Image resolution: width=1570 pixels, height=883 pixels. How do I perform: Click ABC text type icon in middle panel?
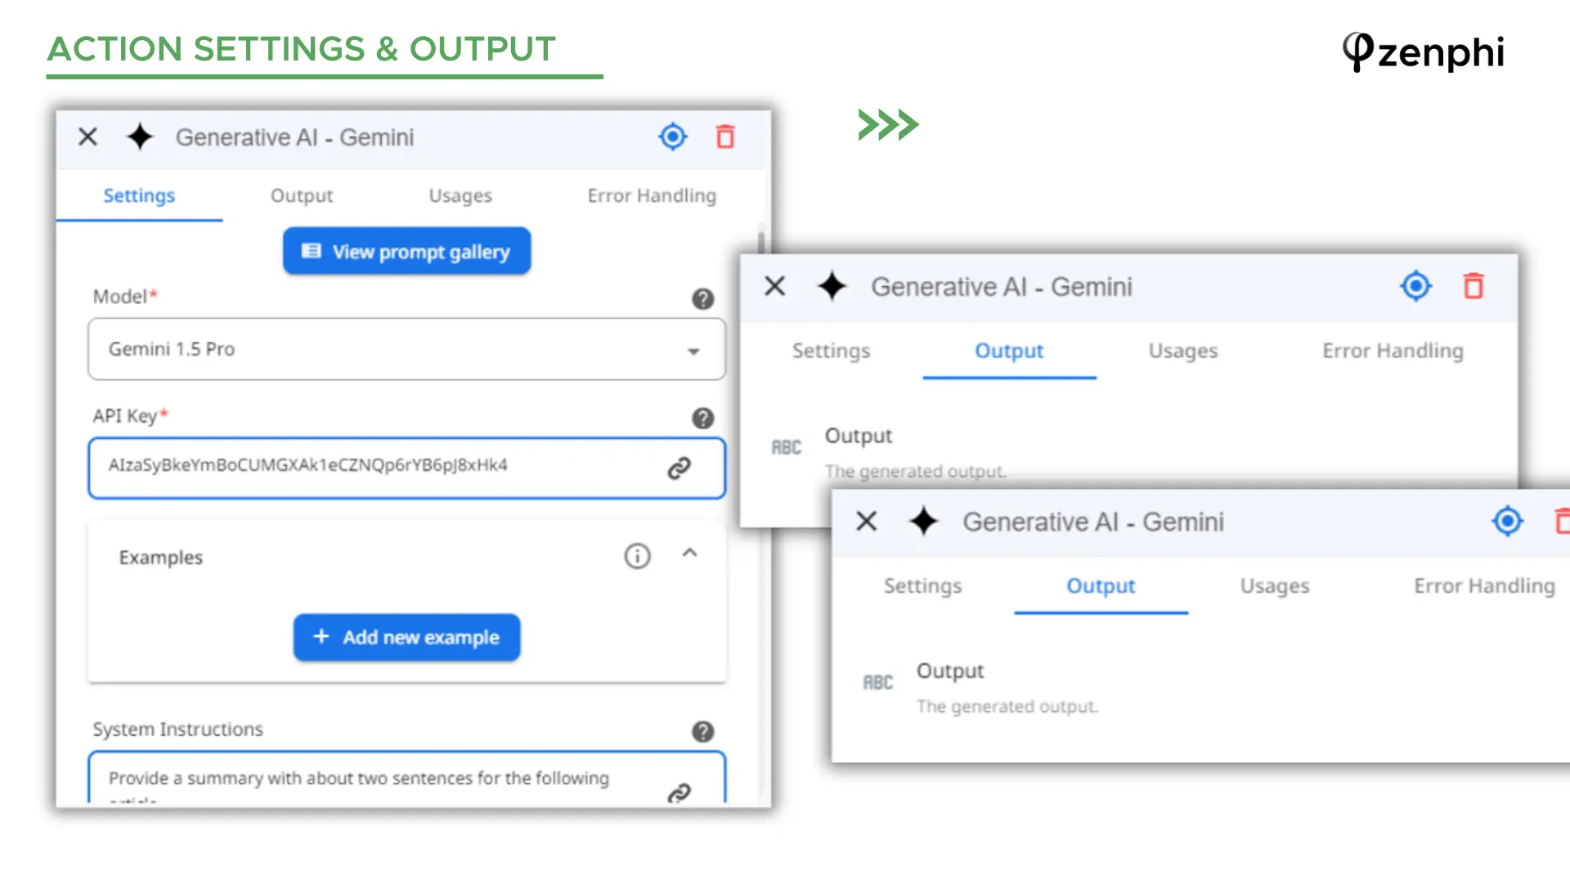786,447
